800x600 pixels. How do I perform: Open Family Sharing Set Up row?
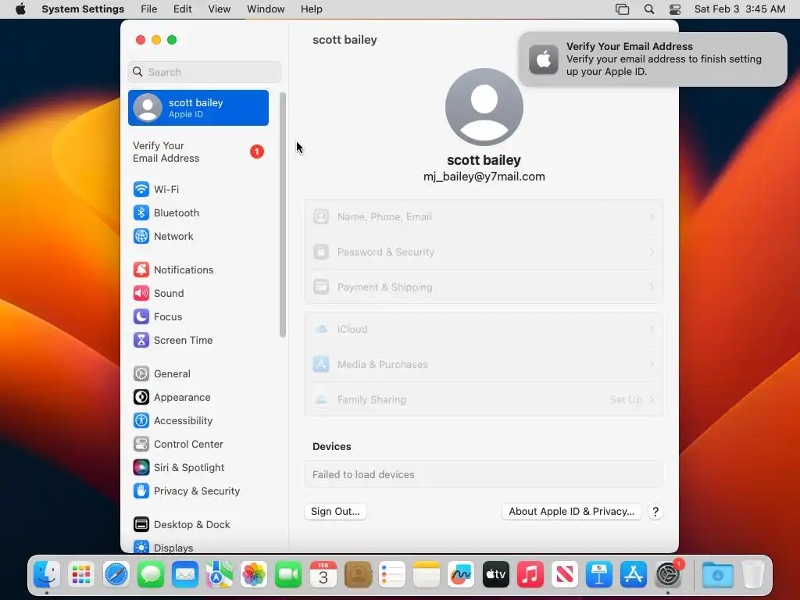pyautogui.click(x=484, y=400)
